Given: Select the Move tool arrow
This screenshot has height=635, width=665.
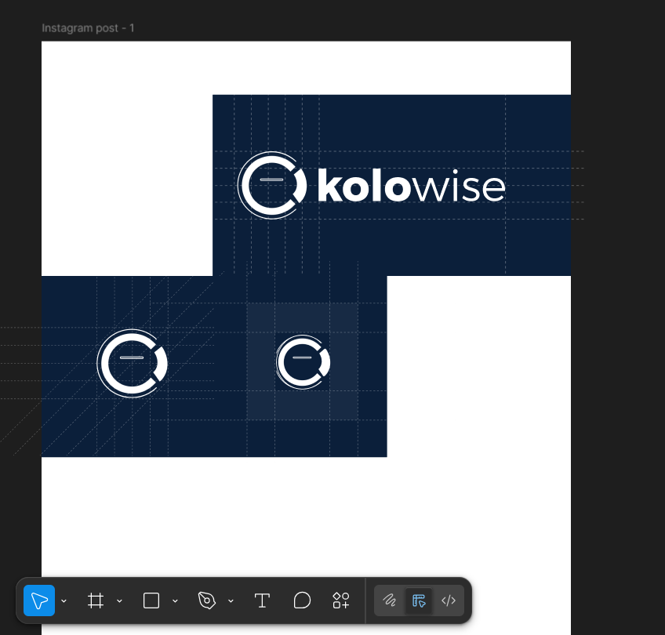Looking at the screenshot, I should 39,601.
